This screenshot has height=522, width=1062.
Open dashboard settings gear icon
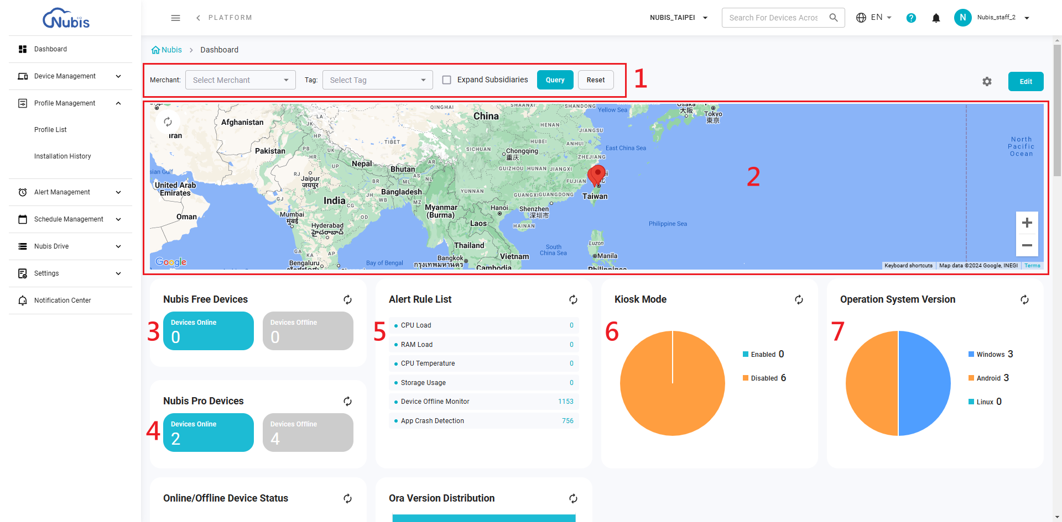(987, 82)
